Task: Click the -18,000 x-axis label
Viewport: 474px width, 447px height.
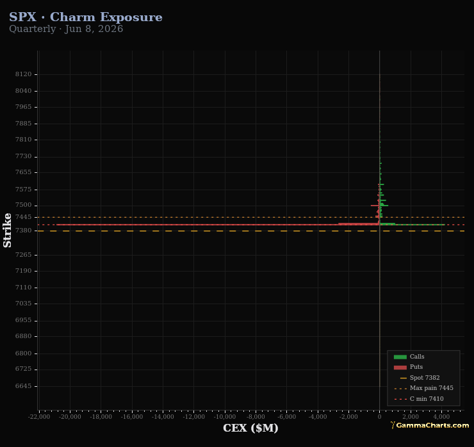Action: click(101, 417)
